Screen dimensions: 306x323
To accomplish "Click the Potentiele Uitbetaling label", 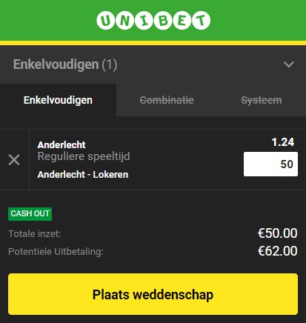I will [56, 252].
